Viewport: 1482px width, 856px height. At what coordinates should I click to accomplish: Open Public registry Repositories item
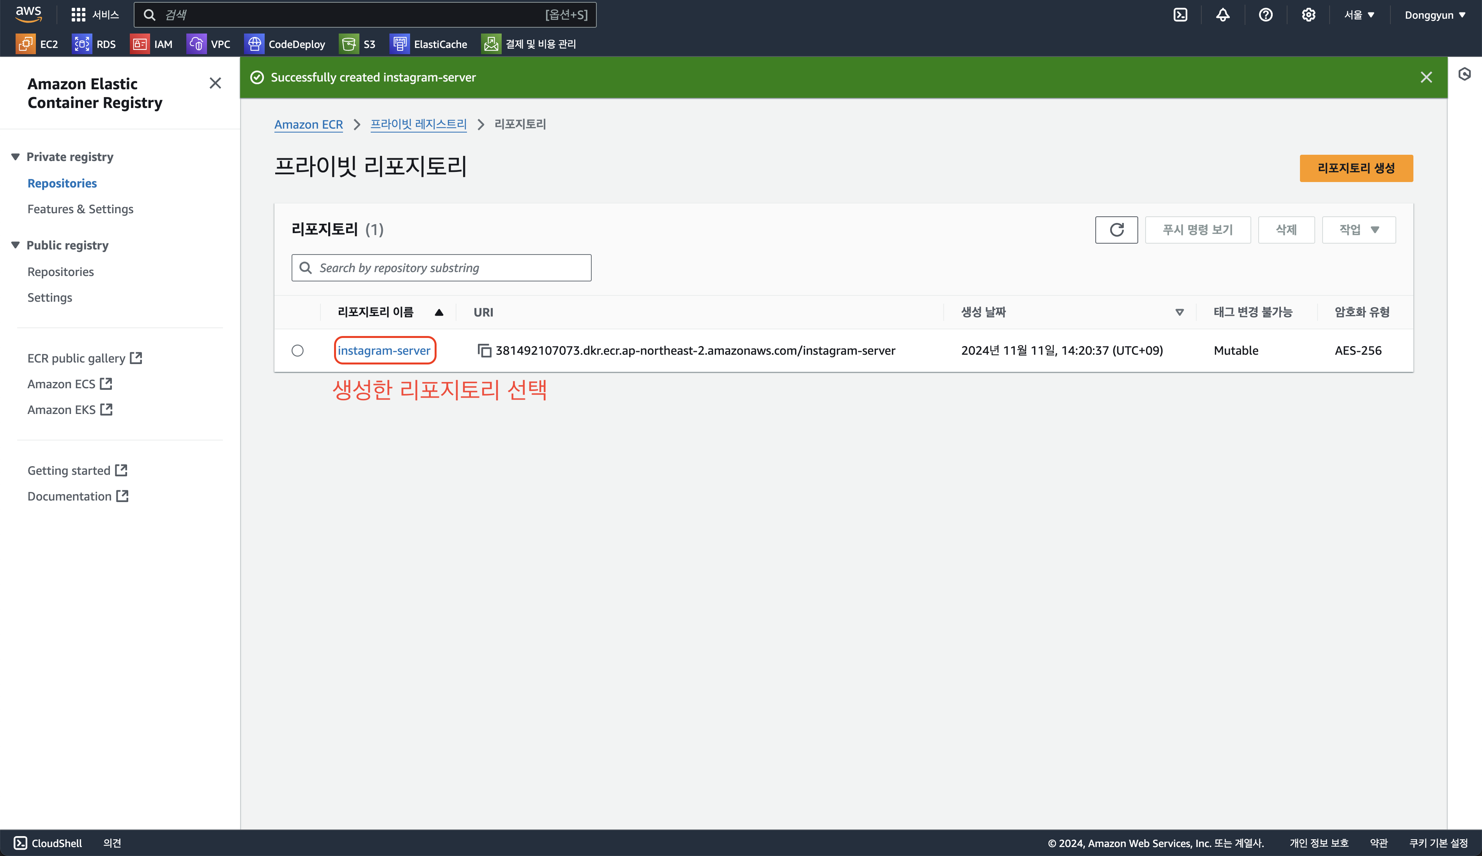[x=60, y=272]
